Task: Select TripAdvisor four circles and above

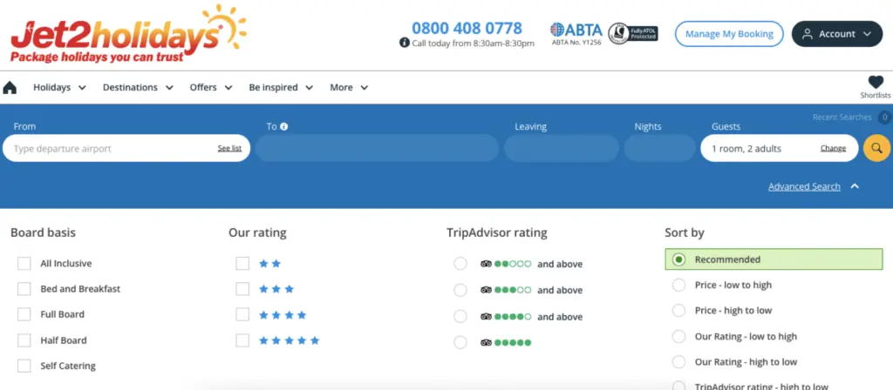Action: (460, 317)
